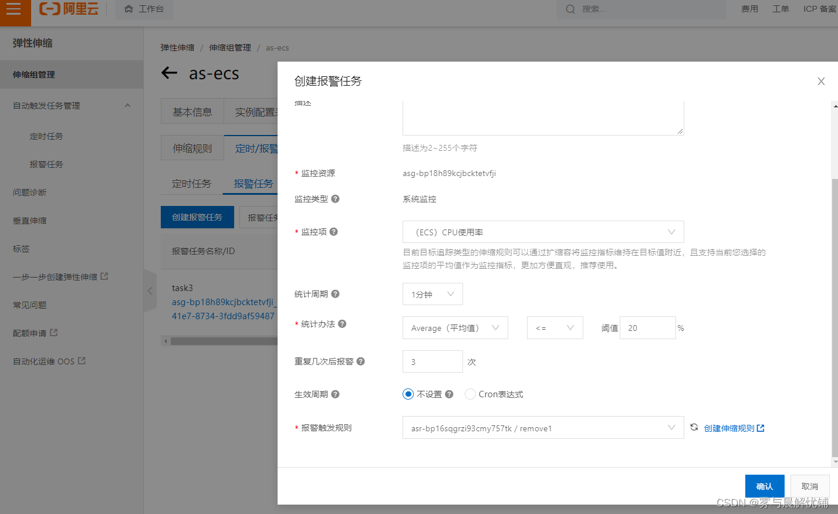Open the 统计周期 1分钟 dropdown
The height and width of the screenshot is (514, 838).
[x=432, y=294]
